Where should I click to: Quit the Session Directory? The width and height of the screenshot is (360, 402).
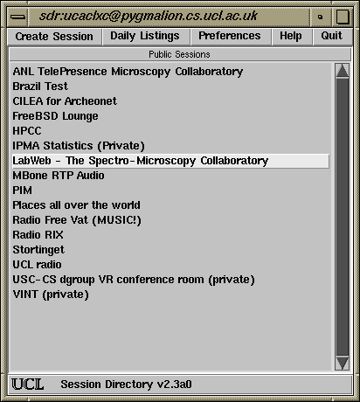332,37
